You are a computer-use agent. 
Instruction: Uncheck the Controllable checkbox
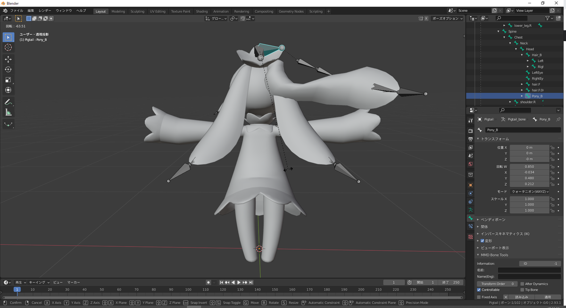point(479,290)
